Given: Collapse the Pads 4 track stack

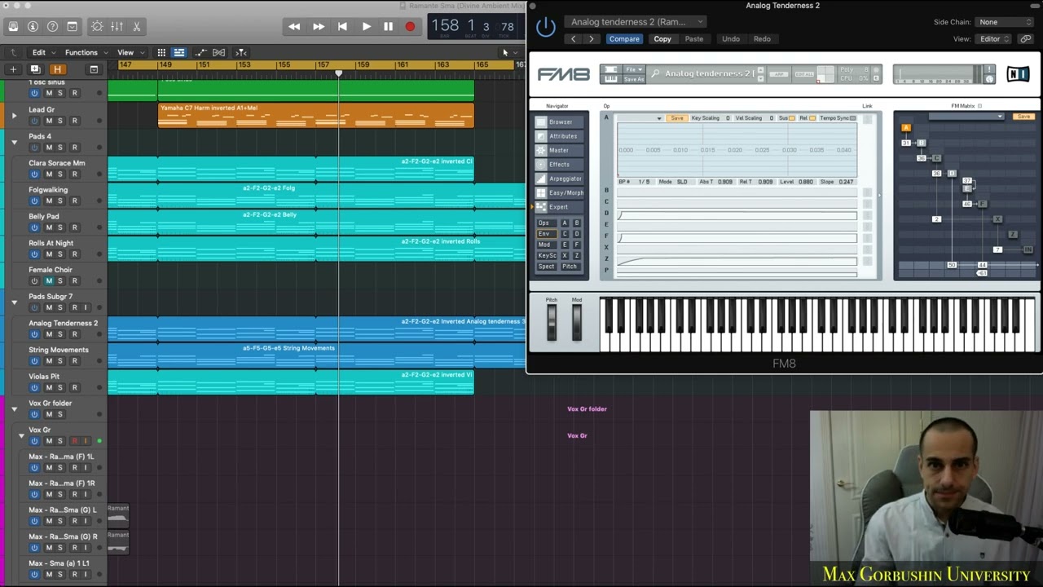Looking at the screenshot, I should pyautogui.click(x=14, y=142).
